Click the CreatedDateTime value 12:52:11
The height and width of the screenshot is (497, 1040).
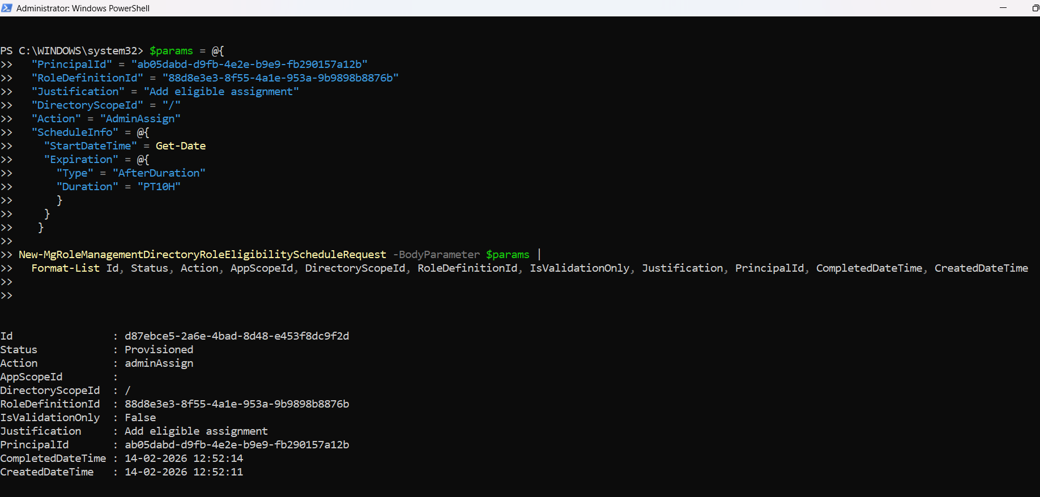point(184,472)
